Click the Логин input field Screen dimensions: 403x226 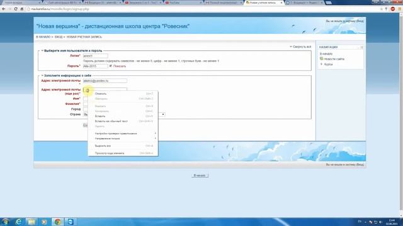pyautogui.click(x=95, y=56)
